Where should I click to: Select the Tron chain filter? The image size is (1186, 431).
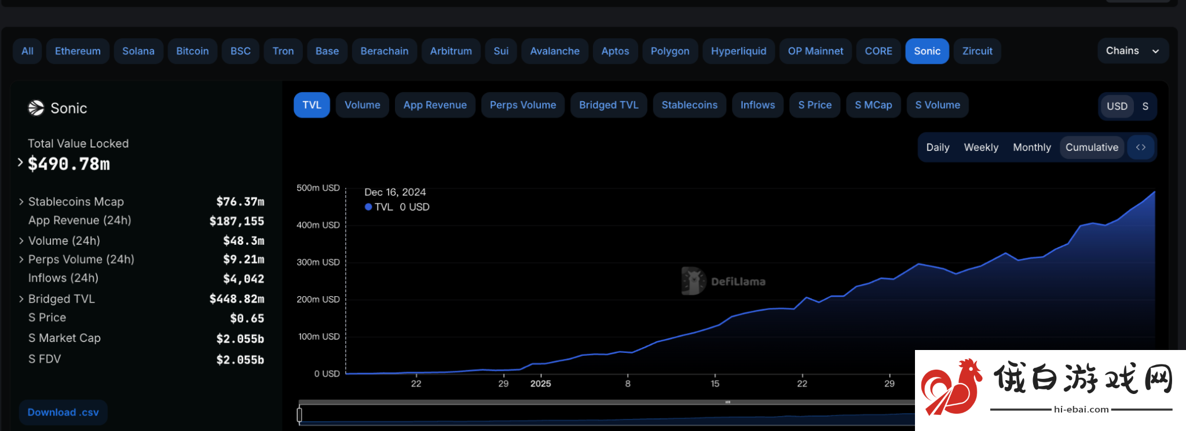point(283,51)
